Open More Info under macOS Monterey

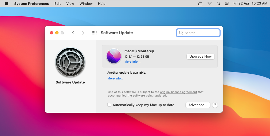(132, 62)
